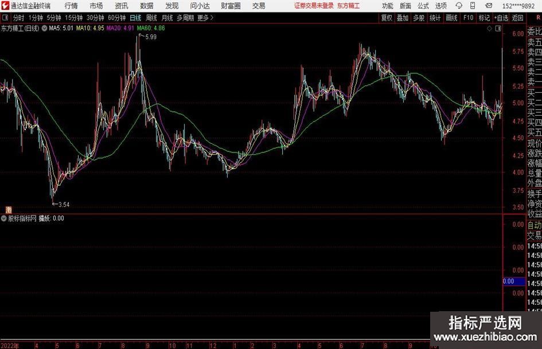Open settings circle beside 股标指标网 indicator
This screenshot has height=349, width=542.
click(x=4, y=218)
